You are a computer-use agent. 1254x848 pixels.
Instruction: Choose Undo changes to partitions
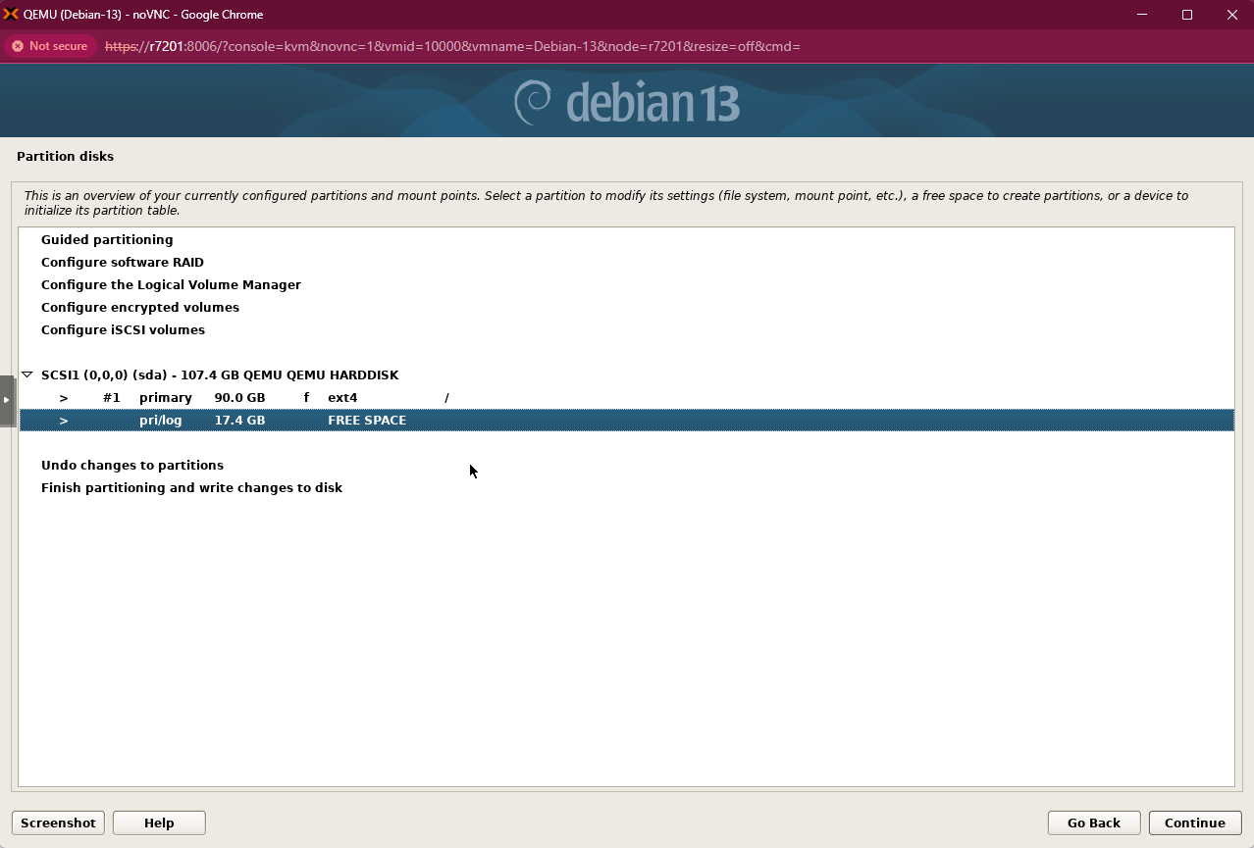[132, 465]
